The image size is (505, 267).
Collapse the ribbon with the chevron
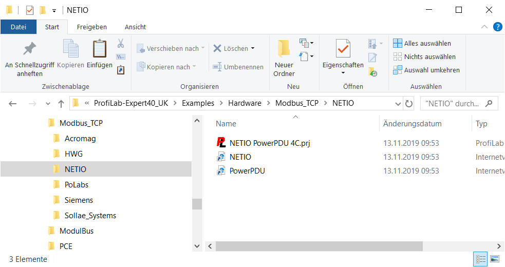484,27
